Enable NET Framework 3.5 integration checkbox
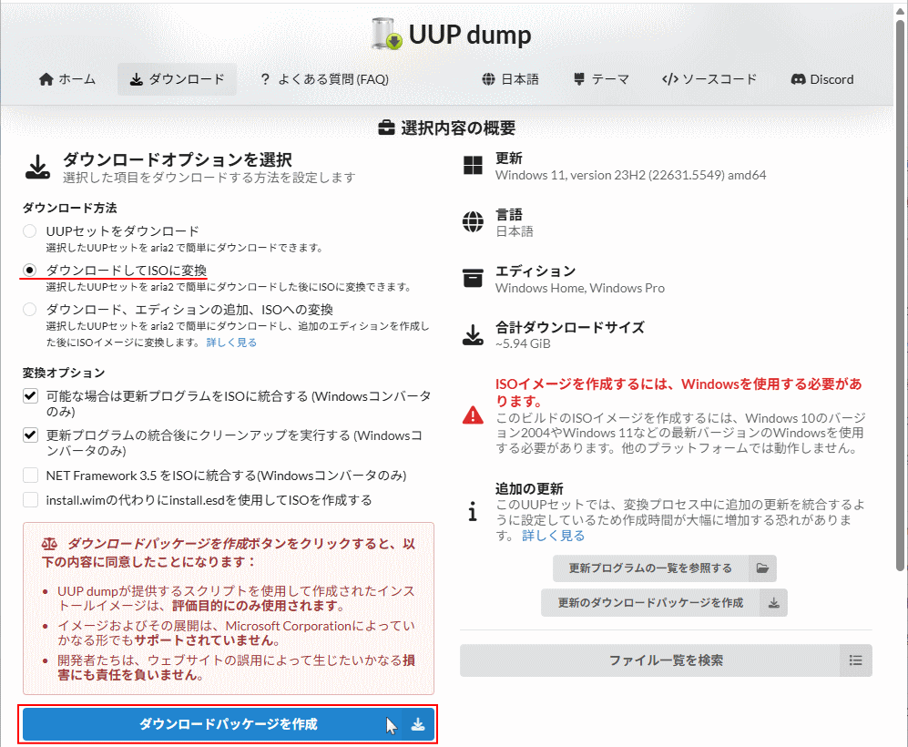This screenshot has height=747, width=908. 30,476
